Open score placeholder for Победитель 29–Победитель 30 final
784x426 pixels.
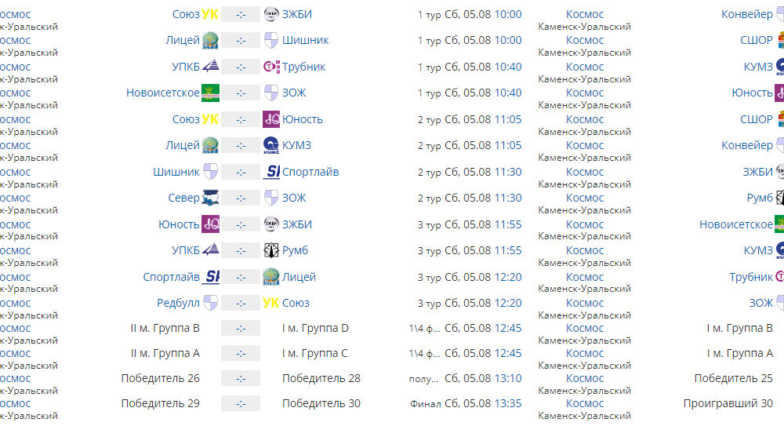tap(241, 403)
